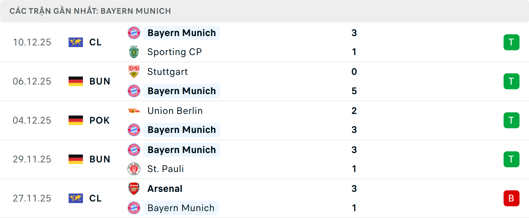The image size is (529, 218).
Task: Expand the 06.12.25 Bundesliga match row
Action: pos(264,81)
